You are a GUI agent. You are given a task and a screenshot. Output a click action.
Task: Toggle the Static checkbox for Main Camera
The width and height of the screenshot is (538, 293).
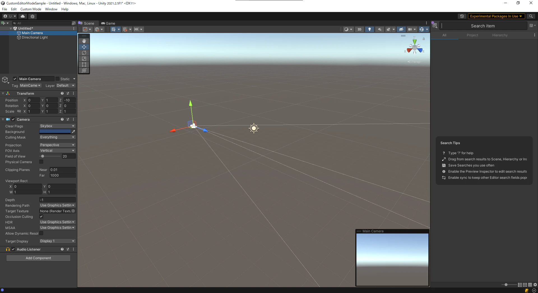(x=57, y=79)
